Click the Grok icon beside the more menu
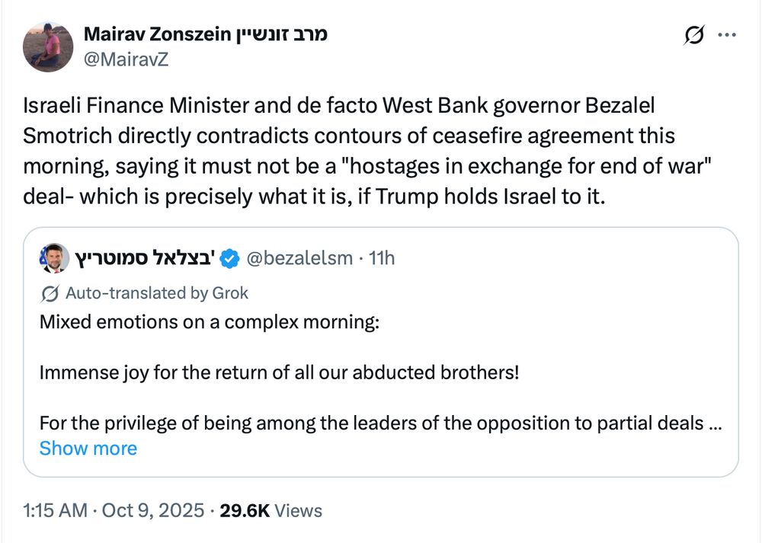Screen dimensions: 762x543 pyautogui.click(x=693, y=36)
